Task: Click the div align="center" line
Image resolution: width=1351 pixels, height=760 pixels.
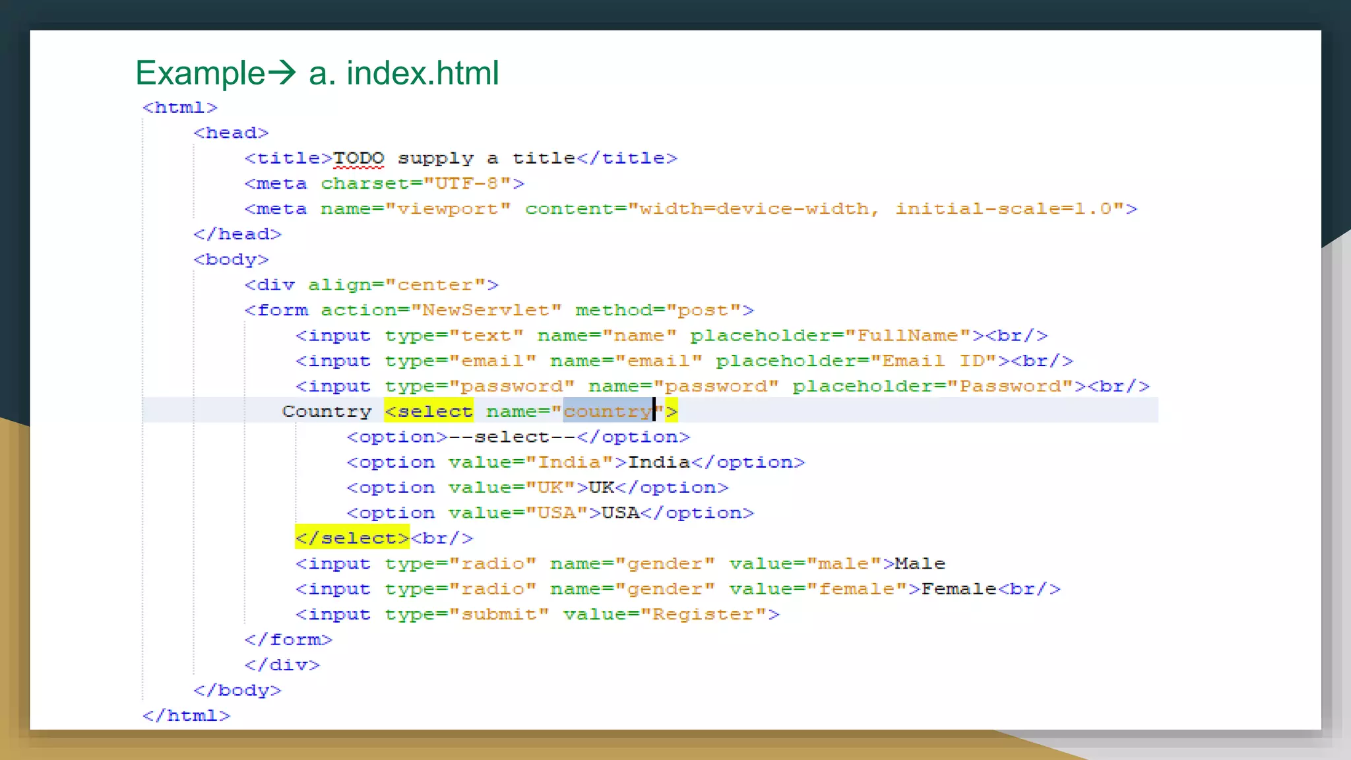Action: pos(371,285)
